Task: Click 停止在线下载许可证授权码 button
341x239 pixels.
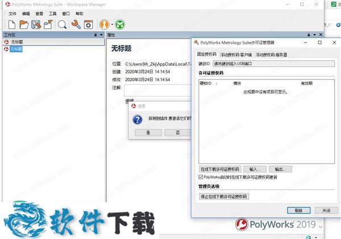Action: [x=224, y=196]
